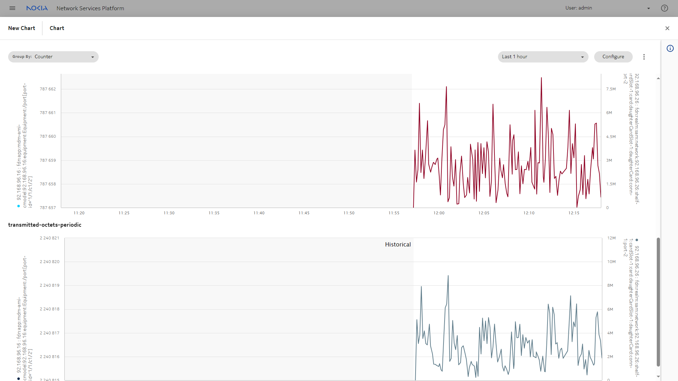Image resolution: width=678 pixels, height=381 pixels.
Task: Toggle the dark blue legend dot of lower chart
Action: tap(18, 379)
